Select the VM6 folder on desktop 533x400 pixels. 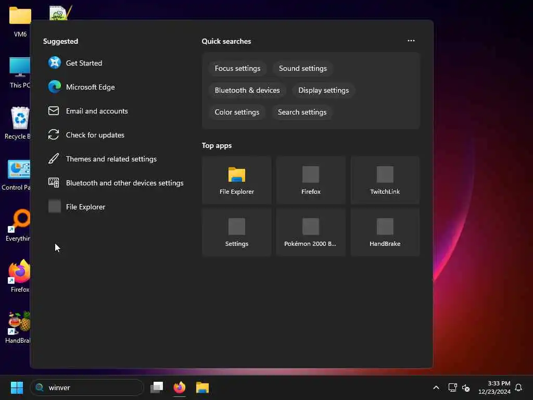pos(20,22)
